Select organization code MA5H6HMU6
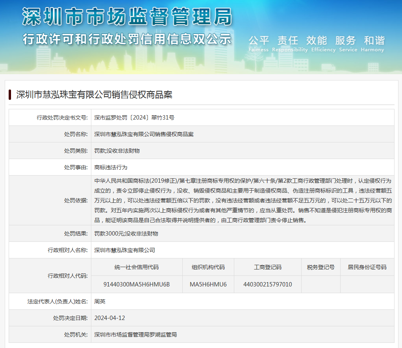 click(x=208, y=284)
